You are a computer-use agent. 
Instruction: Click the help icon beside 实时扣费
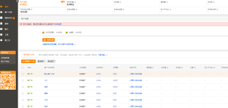(75, 2)
